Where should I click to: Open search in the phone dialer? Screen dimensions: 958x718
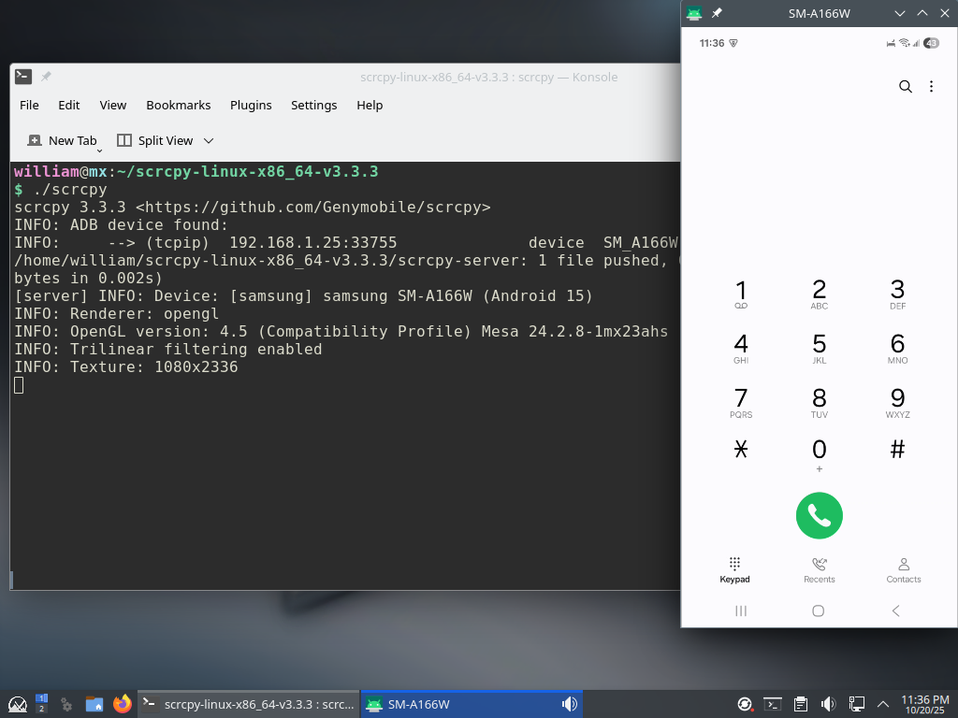pyautogui.click(x=905, y=87)
